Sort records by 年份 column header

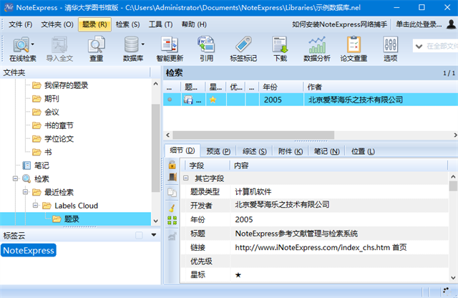[281, 87]
